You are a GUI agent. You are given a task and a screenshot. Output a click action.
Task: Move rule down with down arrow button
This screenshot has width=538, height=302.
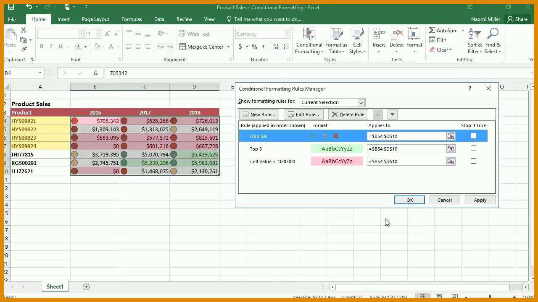tap(392, 114)
